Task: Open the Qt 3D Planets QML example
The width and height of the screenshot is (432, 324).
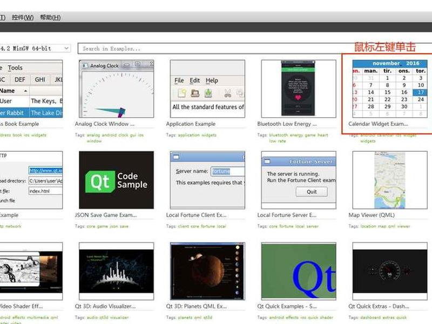Action: pyautogui.click(x=207, y=271)
